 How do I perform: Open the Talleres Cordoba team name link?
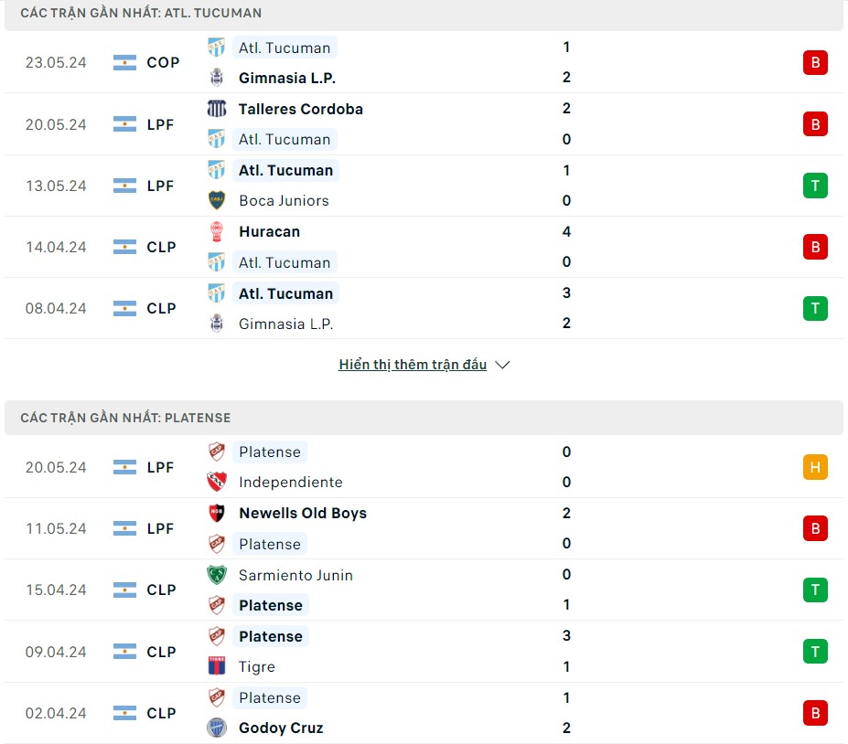pos(300,109)
